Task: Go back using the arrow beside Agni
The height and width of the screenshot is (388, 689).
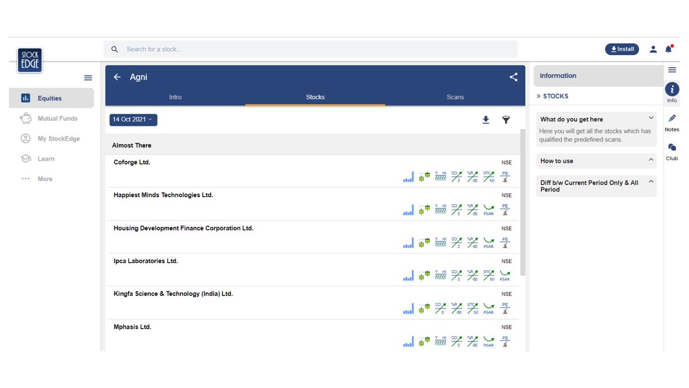Action: pos(117,77)
